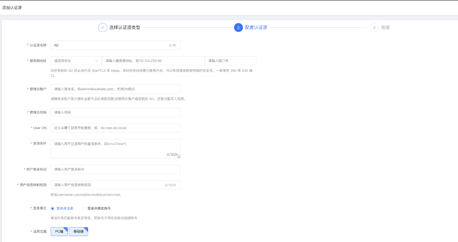Select the 登录并注册 radio button

tap(52, 209)
